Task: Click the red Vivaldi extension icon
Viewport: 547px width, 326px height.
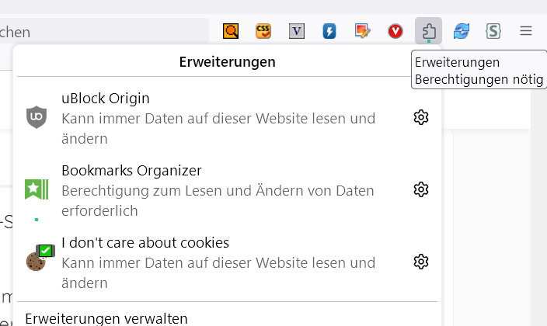Action: pyautogui.click(x=395, y=32)
